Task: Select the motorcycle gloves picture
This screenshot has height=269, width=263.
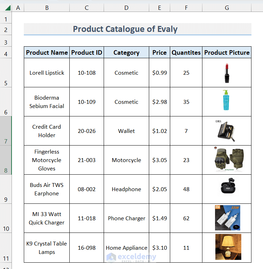Action: click(x=229, y=159)
